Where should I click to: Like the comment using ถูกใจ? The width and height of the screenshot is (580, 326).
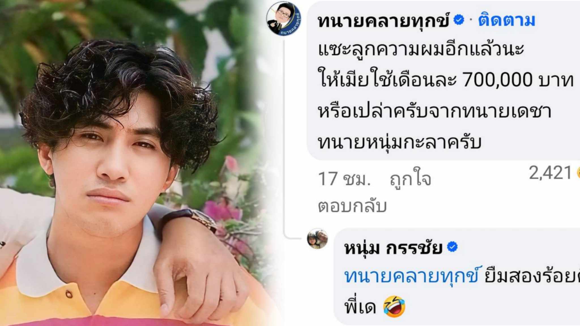(x=410, y=178)
